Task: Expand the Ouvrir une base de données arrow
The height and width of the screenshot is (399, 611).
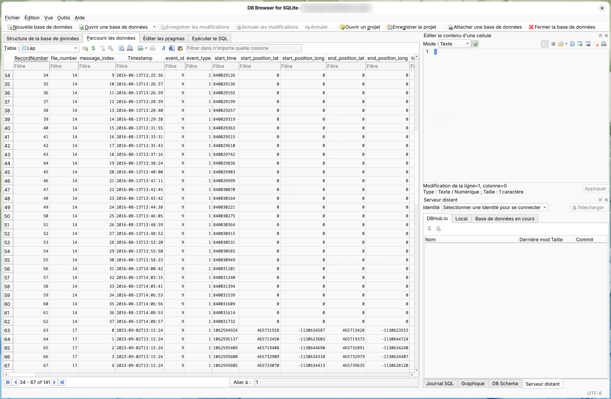Action: tap(154, 27)
